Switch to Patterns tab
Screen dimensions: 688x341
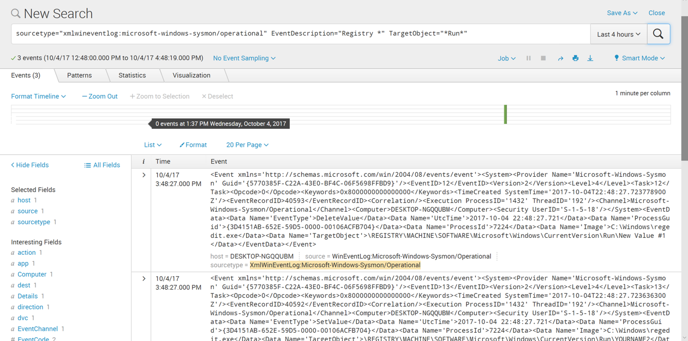[80, 75]
